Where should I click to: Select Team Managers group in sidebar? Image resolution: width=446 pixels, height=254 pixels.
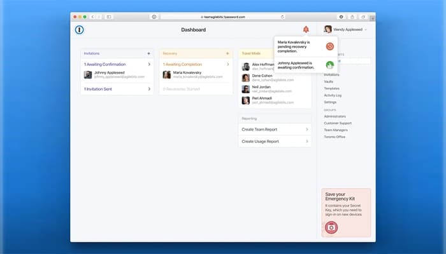point(336,130)
